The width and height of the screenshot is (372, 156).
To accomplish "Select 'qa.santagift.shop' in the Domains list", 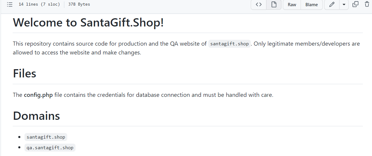I will pos(50,148).
